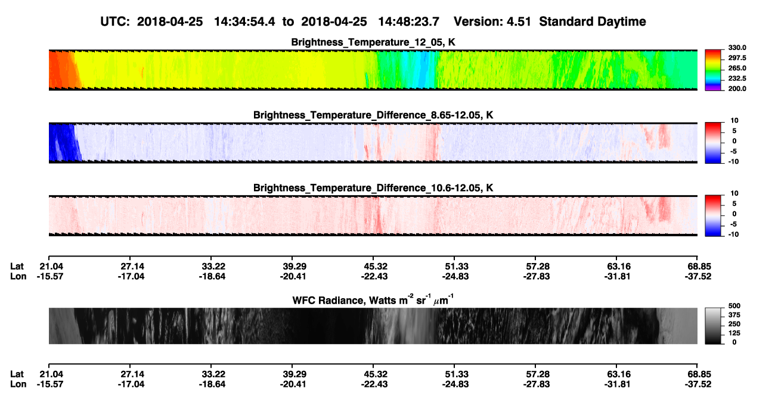
Task: Click latitude 45.32 on the axis above WFC Radiance
Action: 373,266
